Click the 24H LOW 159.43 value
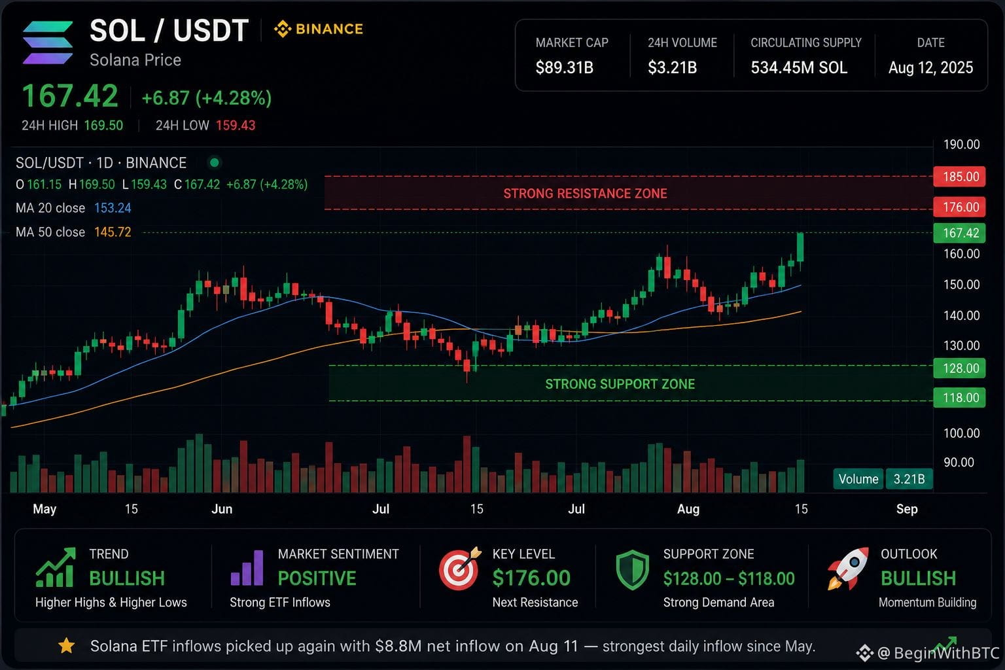Screen dimensions: 1005x670 236,125
